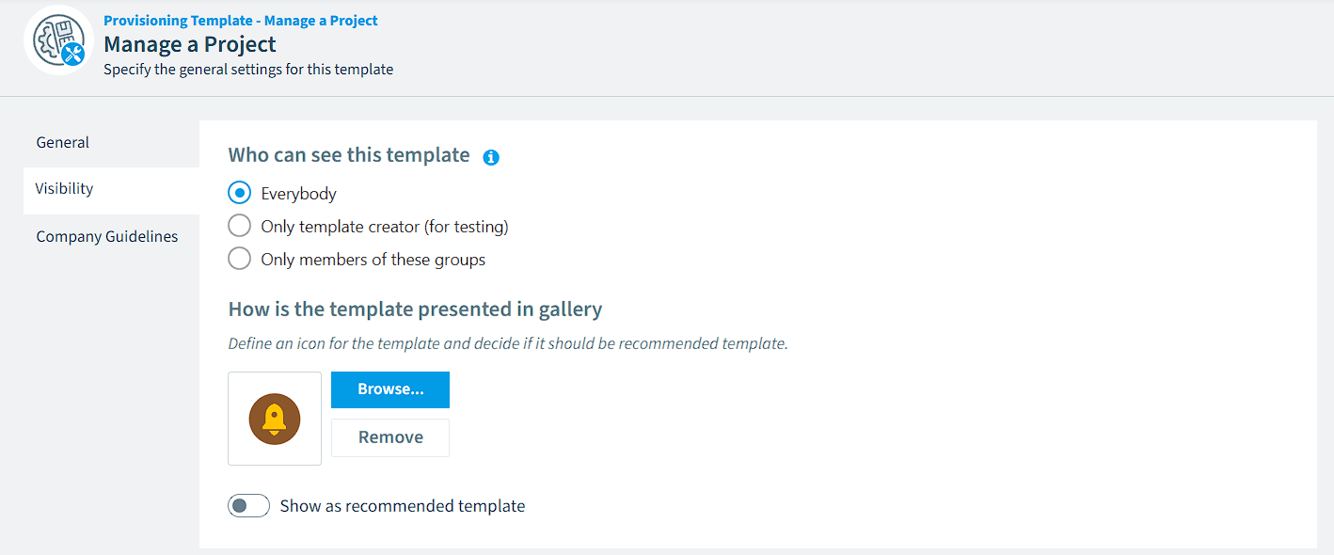This screenshot has height=555, width=1334.
Task: Click the 'Only members of these groups' label text
Action: click(x=373, y=260)
